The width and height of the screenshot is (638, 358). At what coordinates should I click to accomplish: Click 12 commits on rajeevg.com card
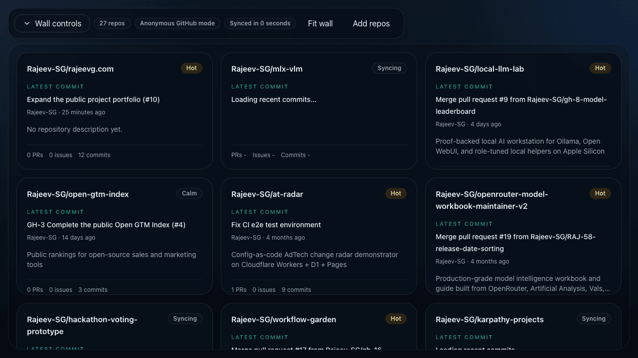(94, 155)
